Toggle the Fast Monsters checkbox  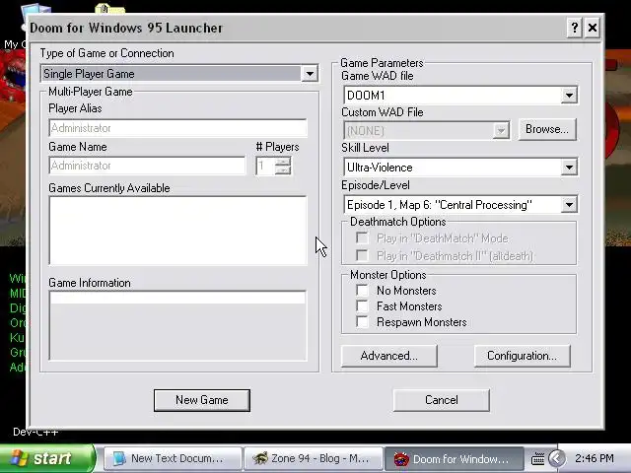click(362, 306)
